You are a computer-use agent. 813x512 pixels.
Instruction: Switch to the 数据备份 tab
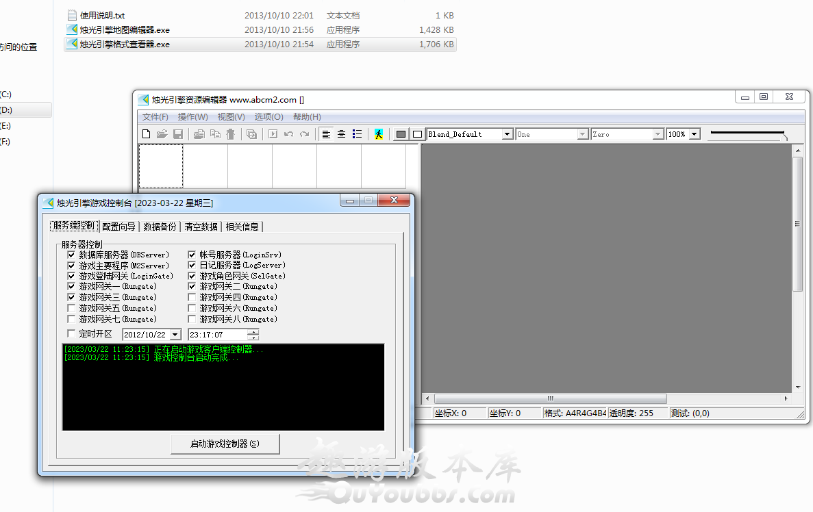[x=160, y=227]
